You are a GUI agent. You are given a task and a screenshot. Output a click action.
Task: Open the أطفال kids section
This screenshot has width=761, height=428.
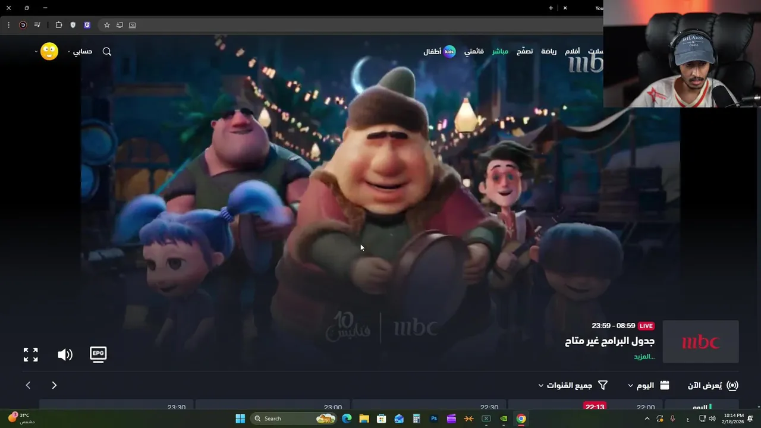click(439, 52)
